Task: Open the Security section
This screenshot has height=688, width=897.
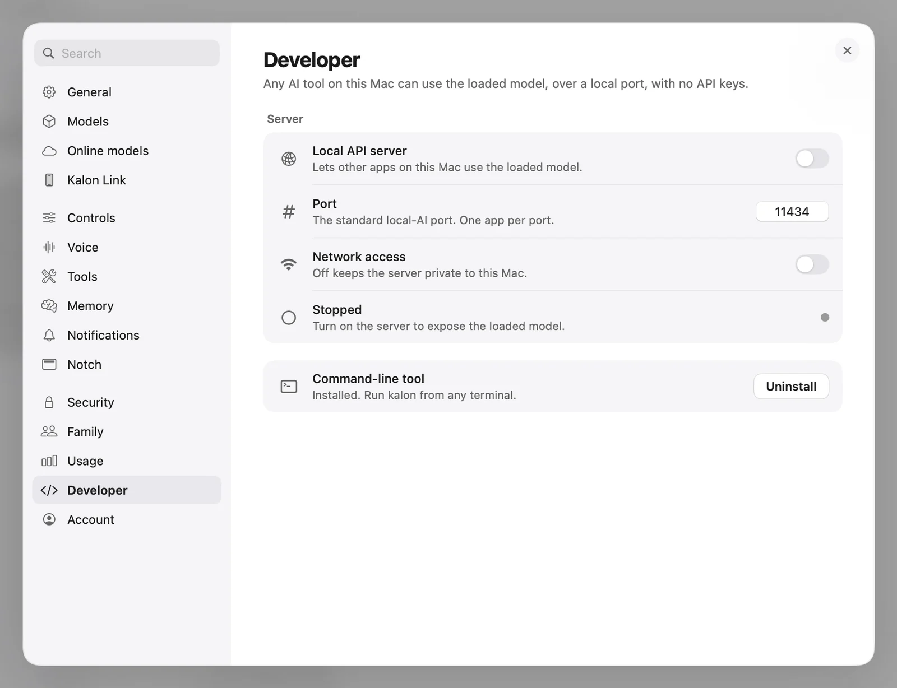Action: [127, 402]
